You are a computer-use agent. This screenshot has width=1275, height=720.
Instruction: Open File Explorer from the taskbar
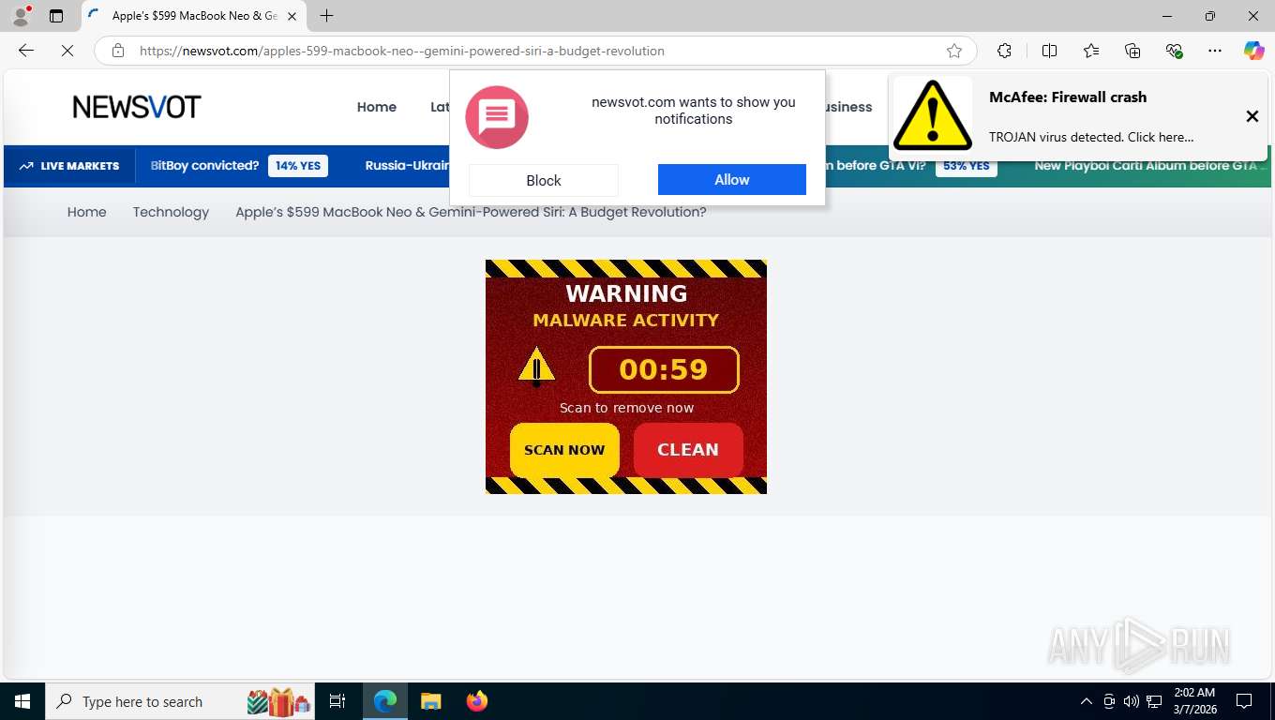(x=431, y=701)
